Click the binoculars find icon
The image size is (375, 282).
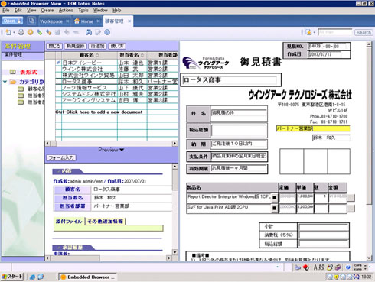pos(89,32)
